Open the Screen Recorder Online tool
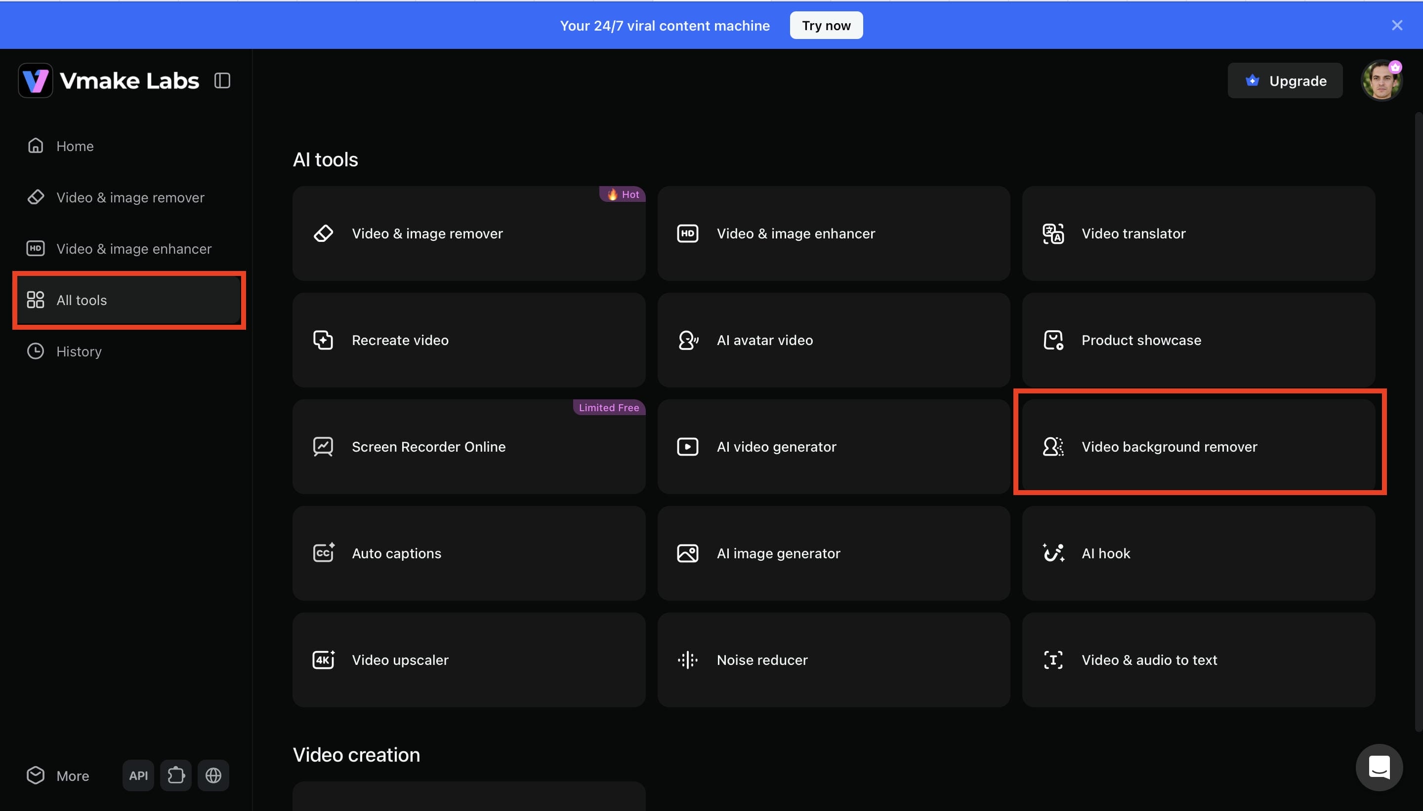1423x811 pixels. point(469,447)
